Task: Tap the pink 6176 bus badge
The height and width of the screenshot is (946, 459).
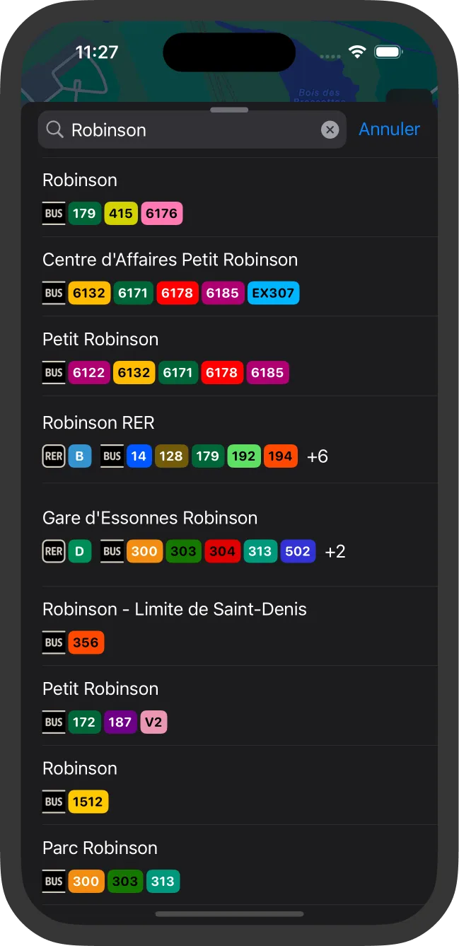Action: [x=162, y=214]
